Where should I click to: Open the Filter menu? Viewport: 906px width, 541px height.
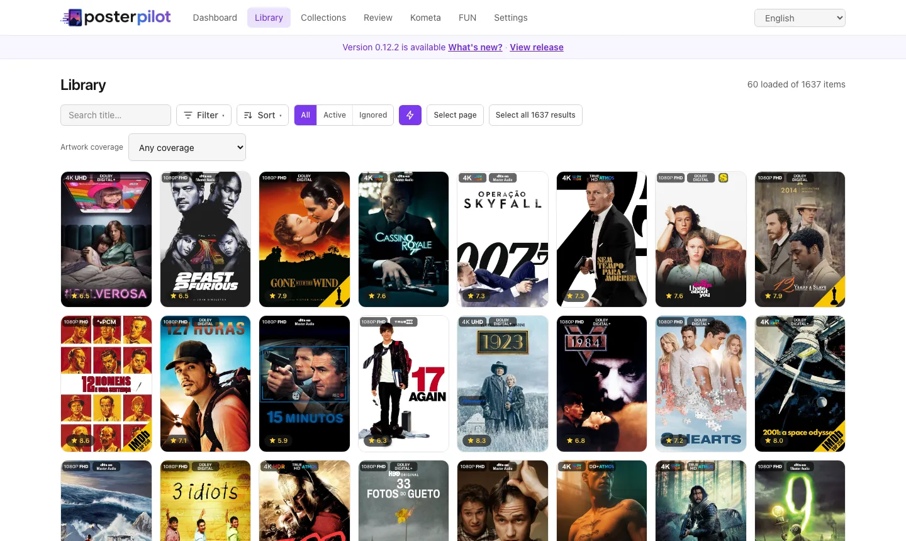pyautogui.click(x=204, y=115)
